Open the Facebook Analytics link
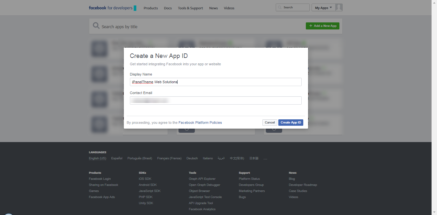Screen dimensions: 437x215 pos(202,209)
